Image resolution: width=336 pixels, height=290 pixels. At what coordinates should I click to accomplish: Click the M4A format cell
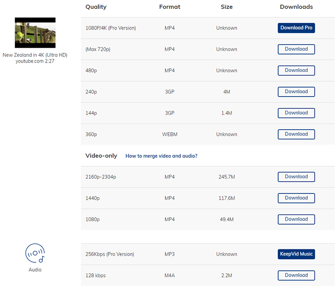170,275
